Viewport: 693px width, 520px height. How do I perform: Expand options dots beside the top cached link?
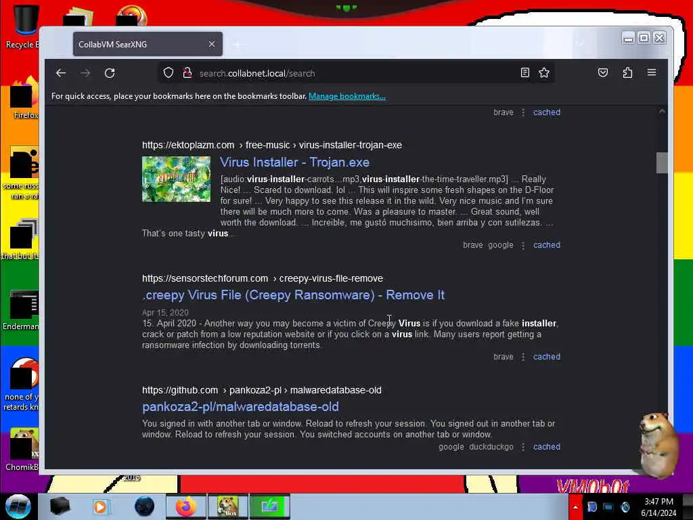[x=523, y=112]
